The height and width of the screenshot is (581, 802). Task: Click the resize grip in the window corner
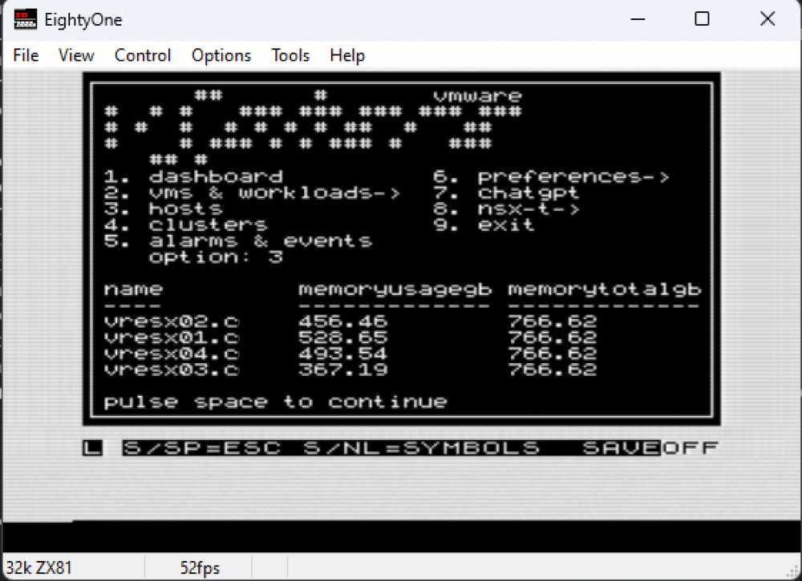[793, 573]
